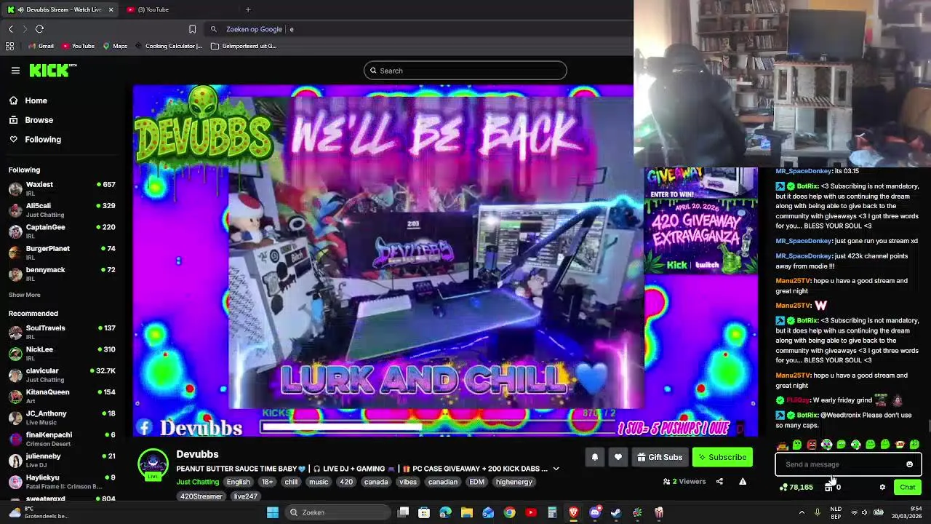
Task: Open volume control in system tray
Action: click(x=865, y=512)
